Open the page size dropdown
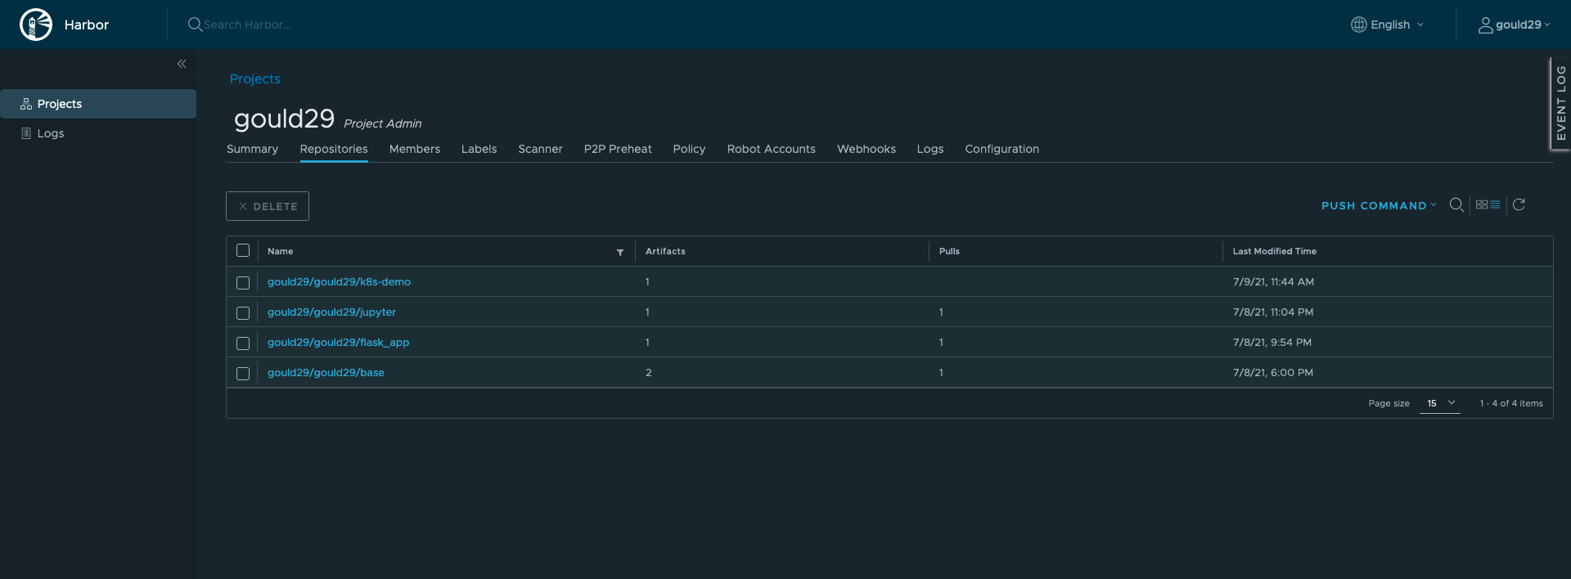 1440,403
